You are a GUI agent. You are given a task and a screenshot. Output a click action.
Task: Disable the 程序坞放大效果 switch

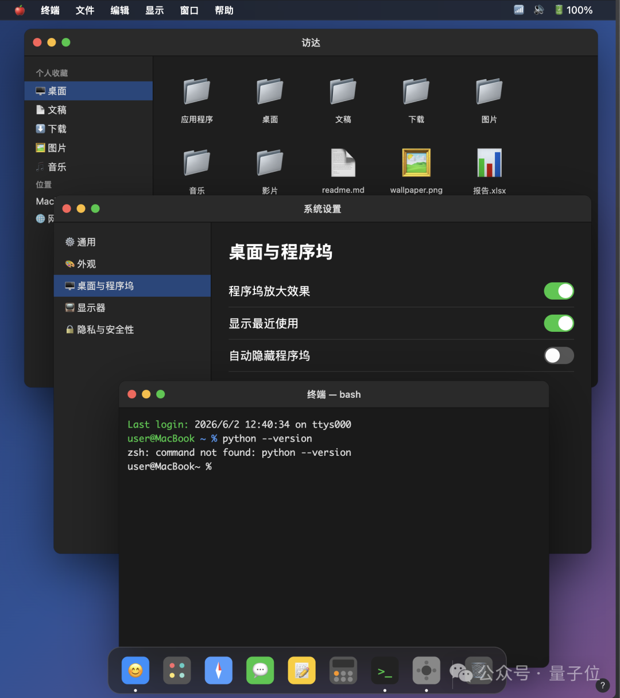coord(559,291)
